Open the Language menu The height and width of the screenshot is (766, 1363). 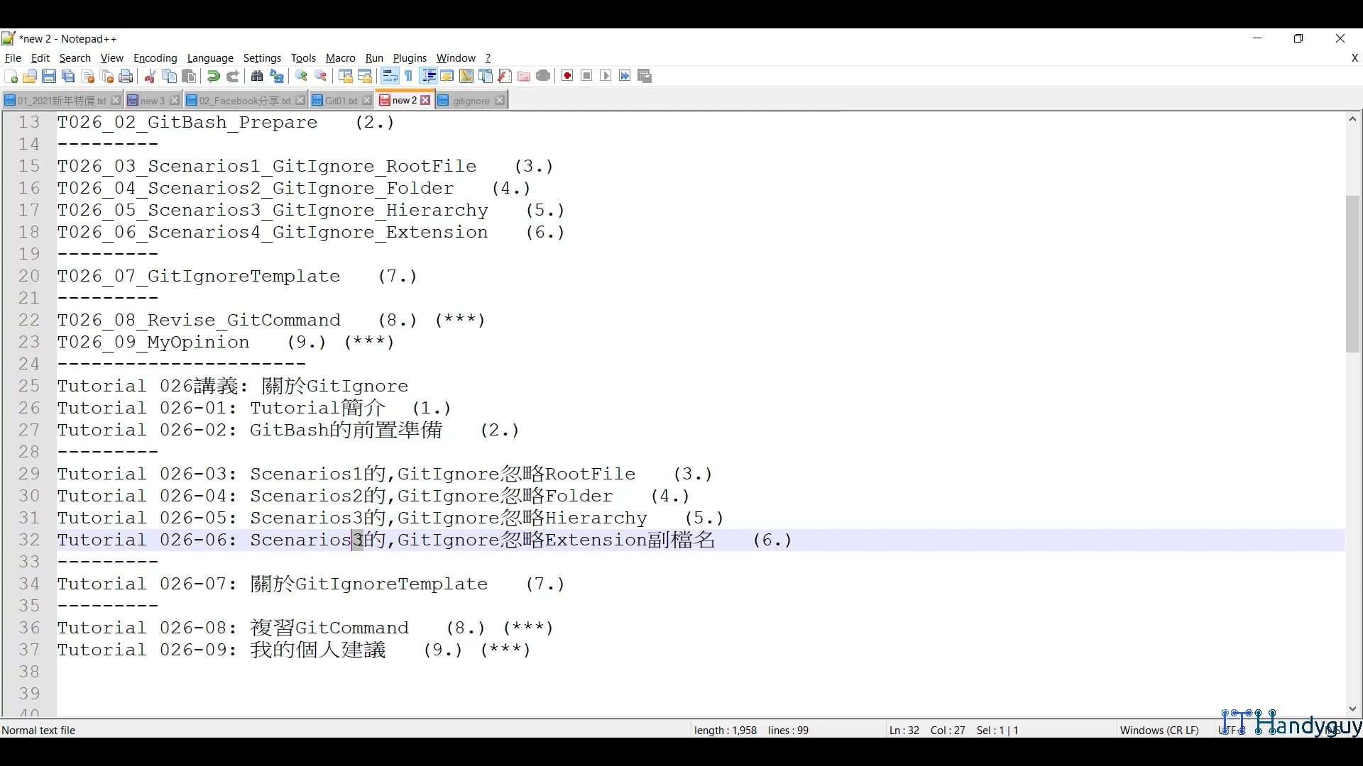[210, 58]
